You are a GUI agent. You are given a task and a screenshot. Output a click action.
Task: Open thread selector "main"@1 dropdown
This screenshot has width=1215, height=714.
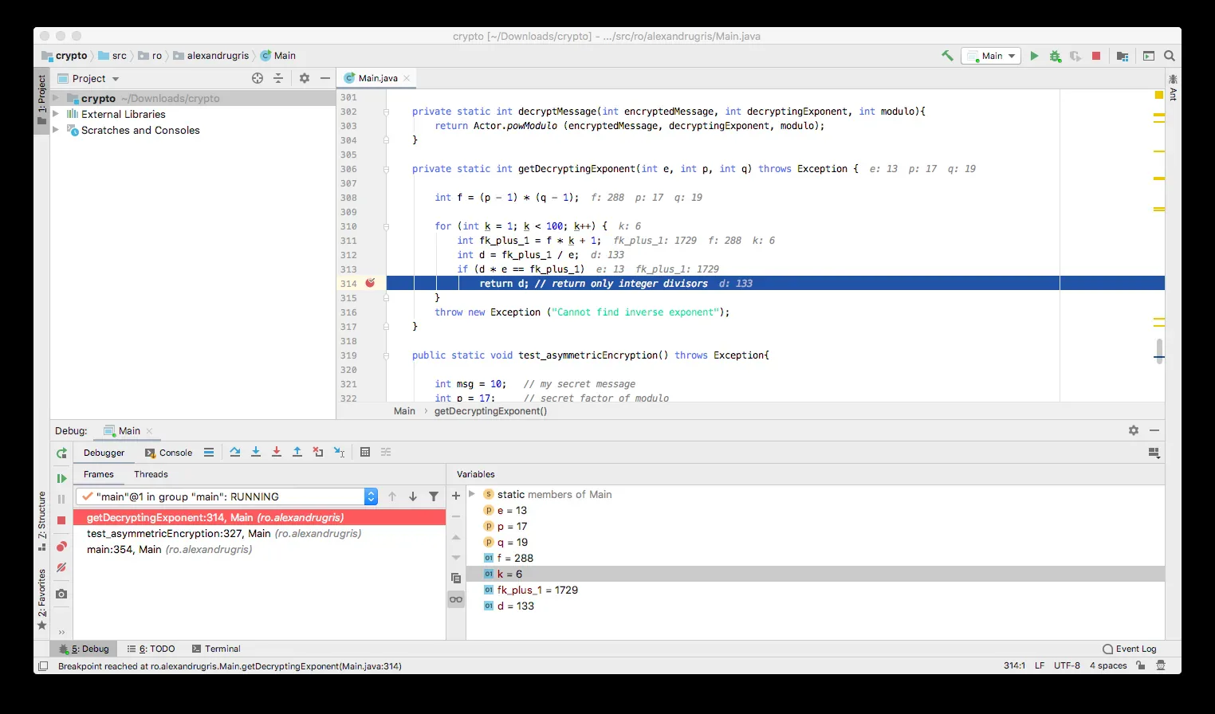pos(371,496)
